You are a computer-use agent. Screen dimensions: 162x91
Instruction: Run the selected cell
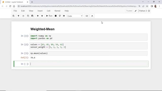49,16
